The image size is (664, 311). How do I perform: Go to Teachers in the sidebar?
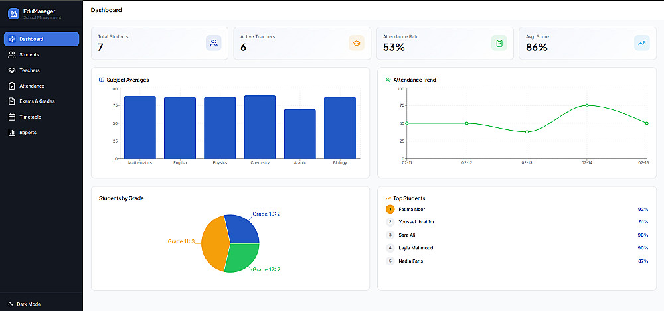coord(41,70)
